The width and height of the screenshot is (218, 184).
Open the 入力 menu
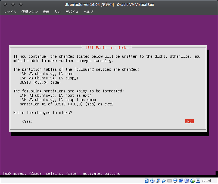57,12
